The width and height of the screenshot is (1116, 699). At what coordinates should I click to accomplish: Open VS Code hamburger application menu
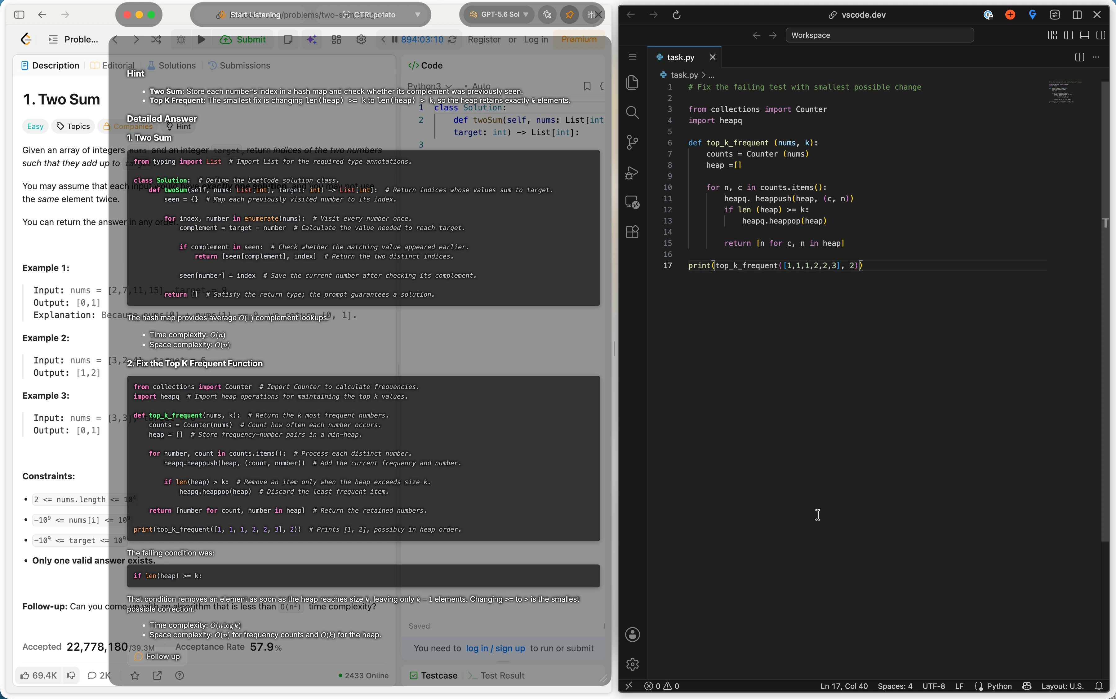pyautogui.click(x=632, y=57)
